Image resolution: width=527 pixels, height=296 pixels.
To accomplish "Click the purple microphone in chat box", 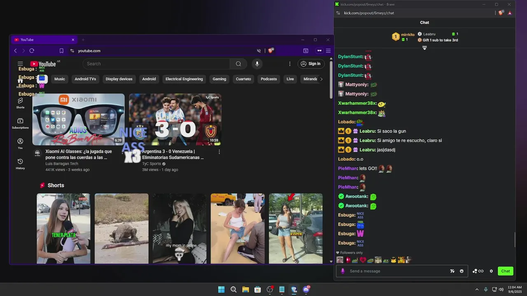I will (343, 271).
